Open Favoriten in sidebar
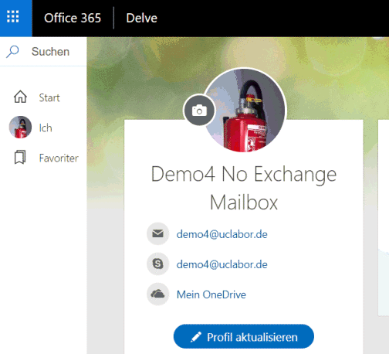Image resolution: width=389 pixels, height=354 pixels. pos(59,158)
